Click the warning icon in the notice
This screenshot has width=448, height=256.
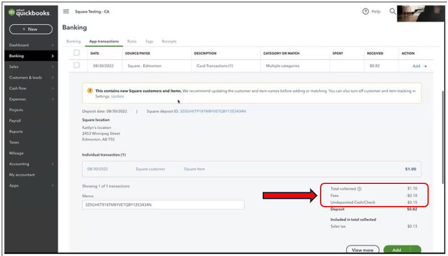click(90, 91)
